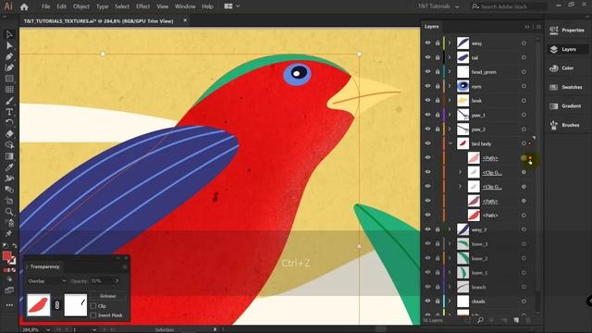The width and height of the screenshot is (592, 333).
Task: Hide the eyes layer
Action: (x=427, y=86)
